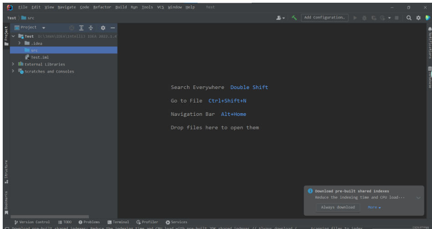The image size is (432, 229).
Task: Select the src folder in tree
Action: [64, 50]
